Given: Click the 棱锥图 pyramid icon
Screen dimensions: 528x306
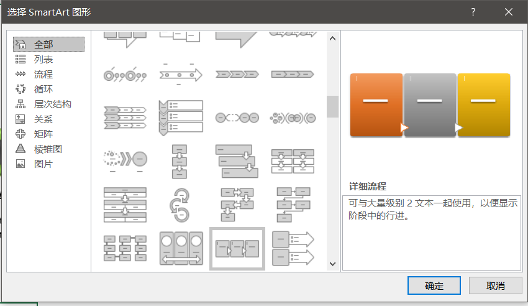Looking at the screenshot, I should point(20,149).
